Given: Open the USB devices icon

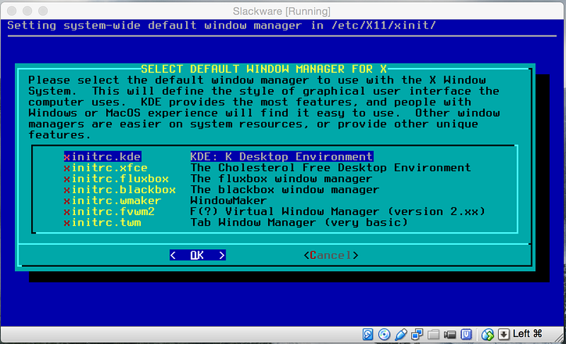Looking at the screenshot, I should click(x=400, y=335).
